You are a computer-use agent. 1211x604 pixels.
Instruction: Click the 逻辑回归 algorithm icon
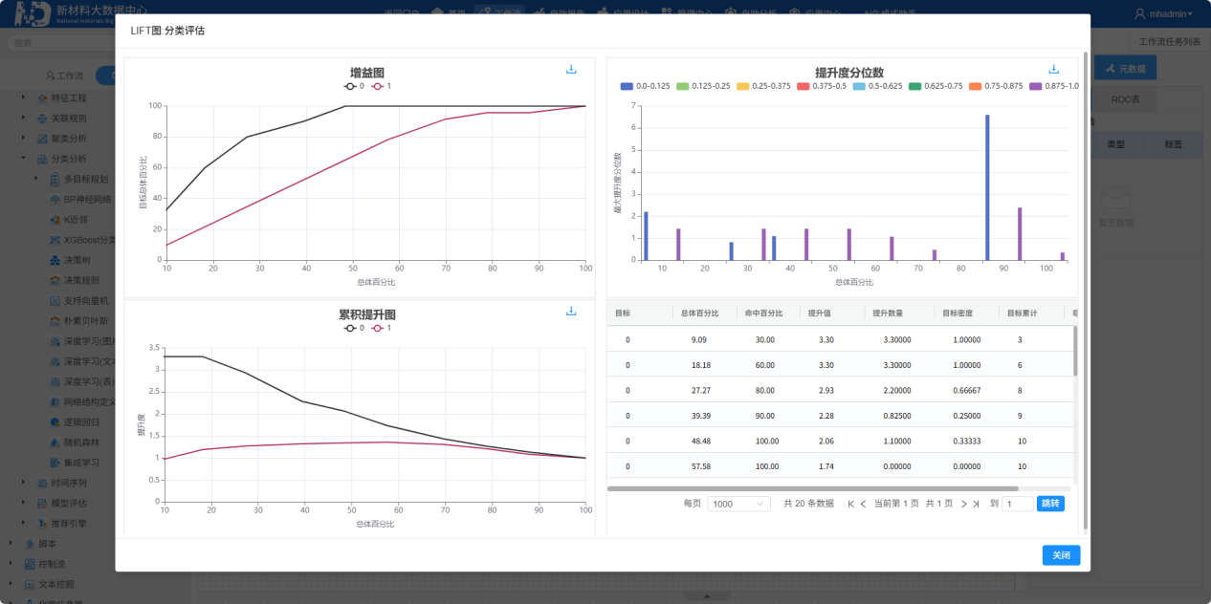(57, 422)
